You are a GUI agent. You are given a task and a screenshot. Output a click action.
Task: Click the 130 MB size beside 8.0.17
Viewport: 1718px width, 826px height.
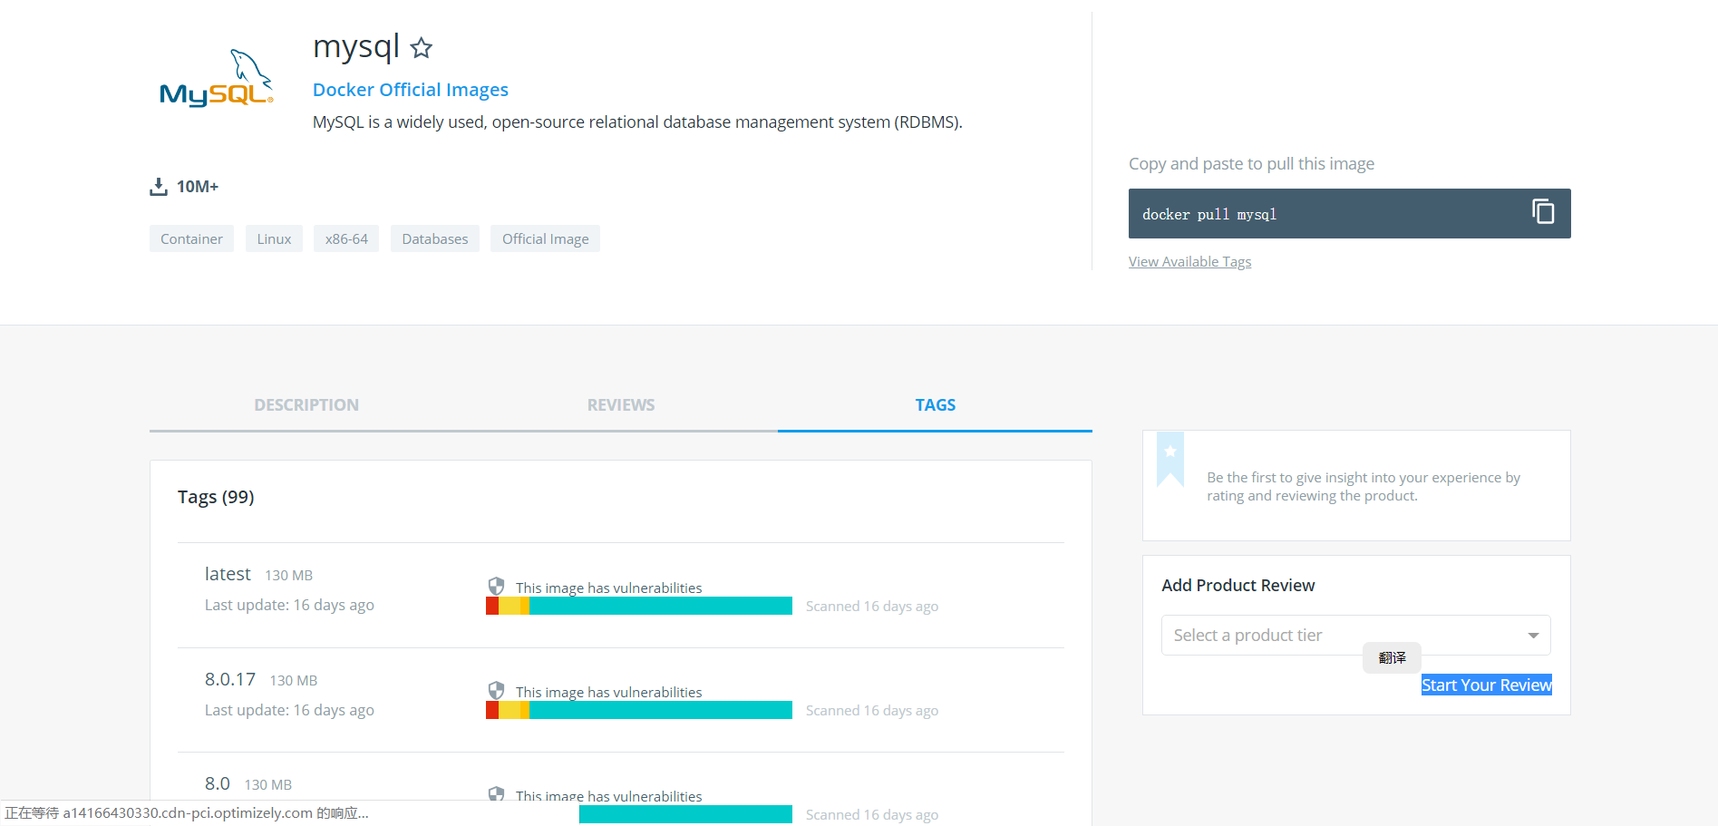pyautogui.click(x=294, y=681)
